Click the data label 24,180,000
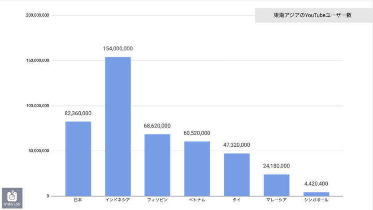 [277, 166]
